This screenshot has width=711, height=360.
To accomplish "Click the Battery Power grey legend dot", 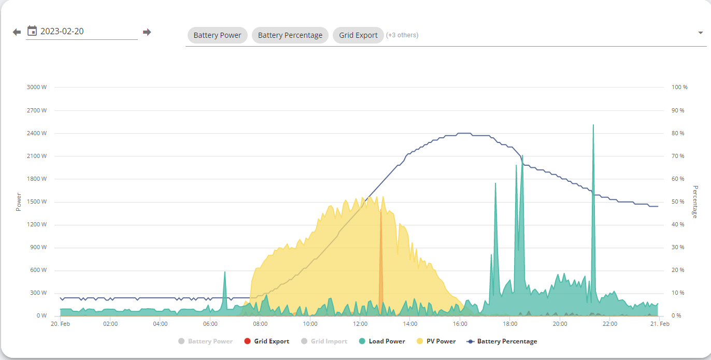I will [181, 341].
